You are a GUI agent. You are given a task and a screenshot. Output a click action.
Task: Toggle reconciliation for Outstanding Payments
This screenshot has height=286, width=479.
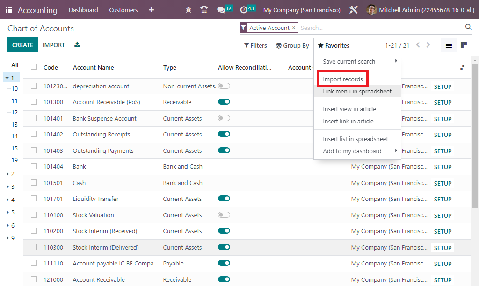(x=224, y=150)
